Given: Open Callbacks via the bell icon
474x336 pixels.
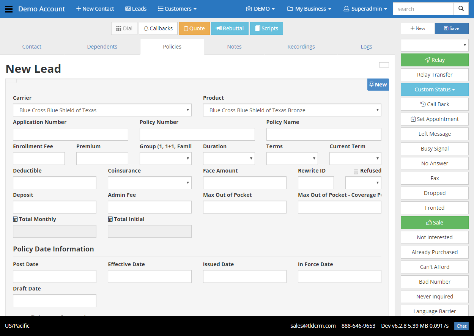Looking at the screenshot, I should 146,28.
